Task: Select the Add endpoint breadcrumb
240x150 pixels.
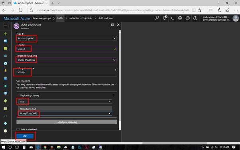Action: 106,18
